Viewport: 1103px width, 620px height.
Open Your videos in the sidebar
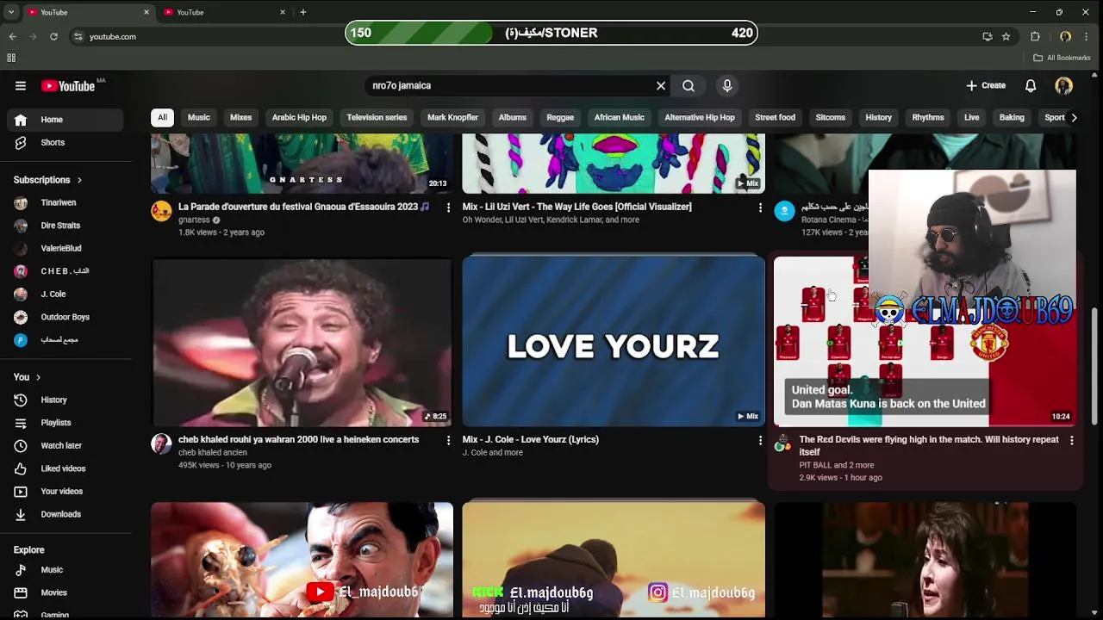click(x=66, y=491)
